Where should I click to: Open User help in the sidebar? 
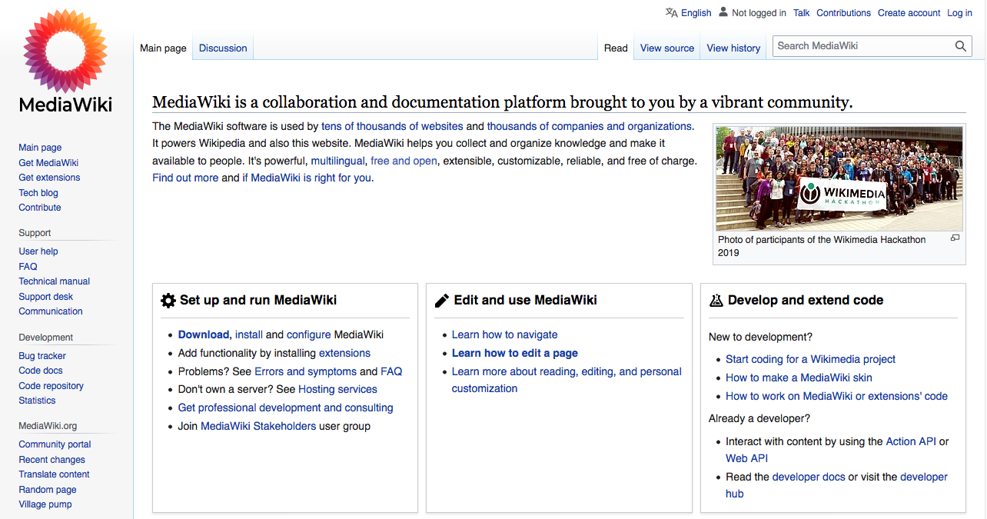point(38,251)
